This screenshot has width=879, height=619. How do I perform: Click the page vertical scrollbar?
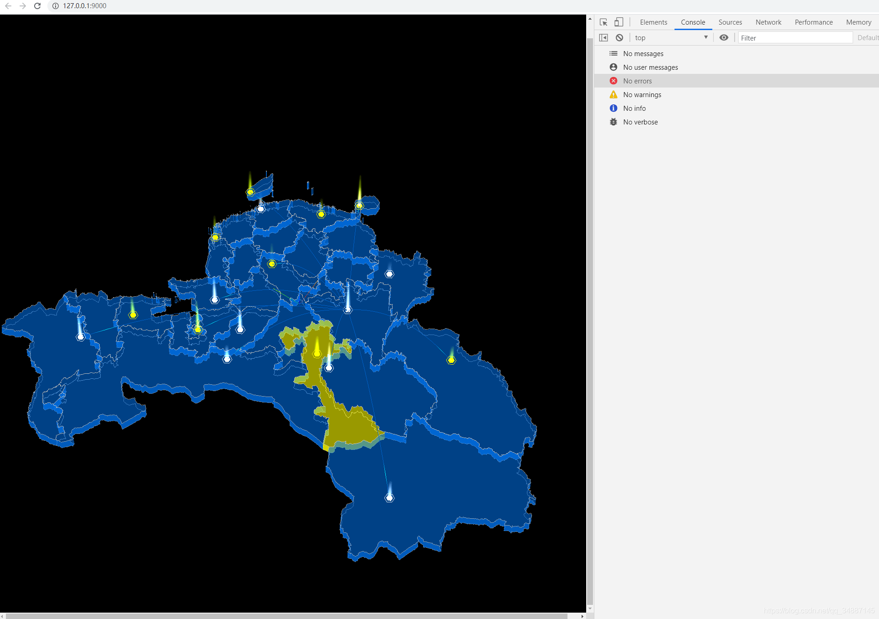point(590,319)
